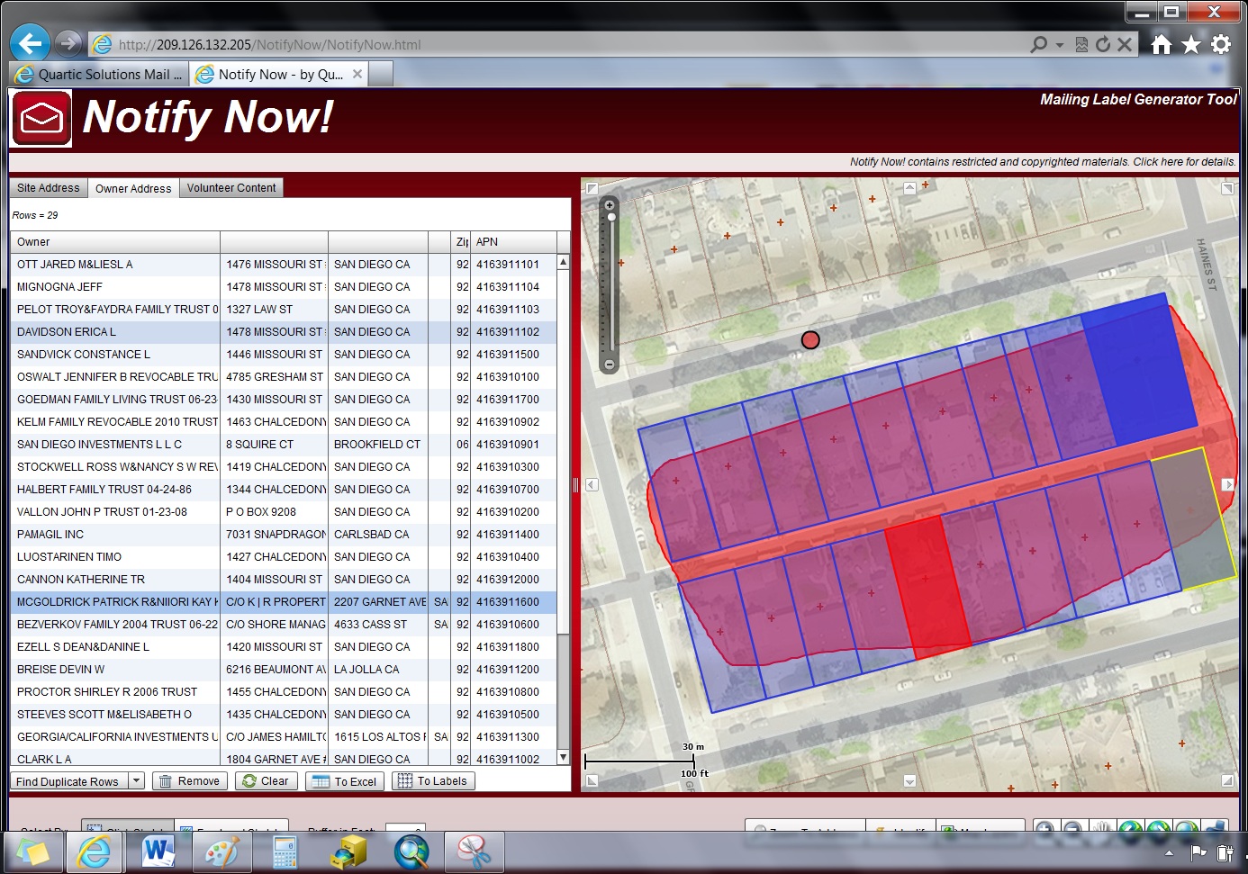This screenshot has height=874, width=1248.
Task: Refresh the Notify Now page
Action: tap(1103, 44)
